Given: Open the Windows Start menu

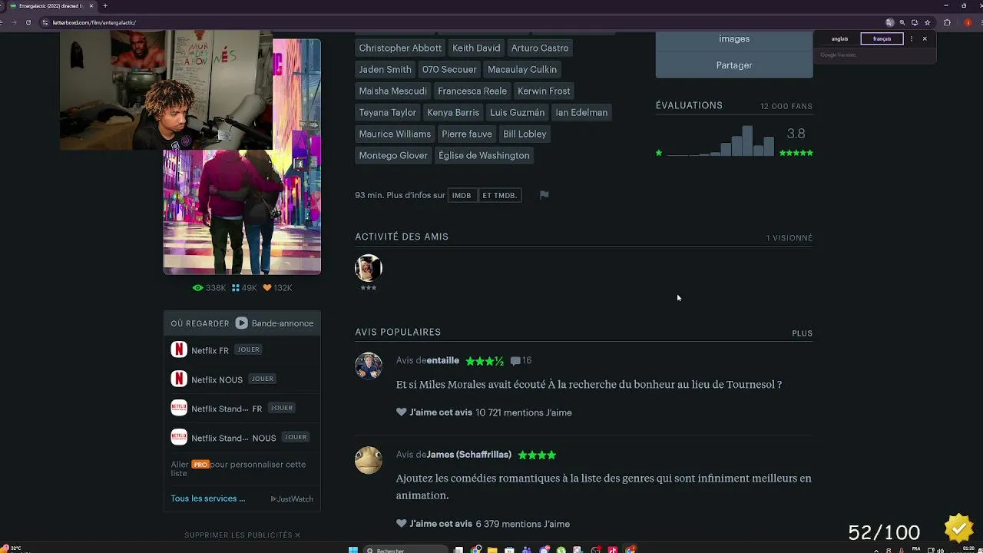Looking at the screenshot, I should point(353,549).
